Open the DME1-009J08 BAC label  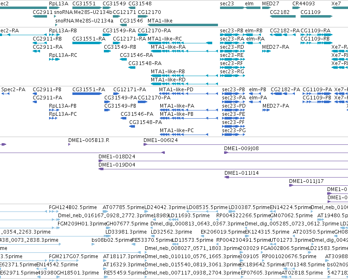pos(241,148)
